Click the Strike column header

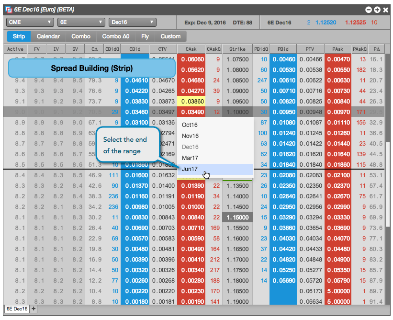pyautogui.click(x=237, y=49)
